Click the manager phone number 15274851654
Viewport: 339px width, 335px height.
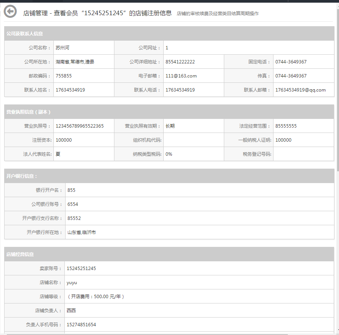[81, 325]
